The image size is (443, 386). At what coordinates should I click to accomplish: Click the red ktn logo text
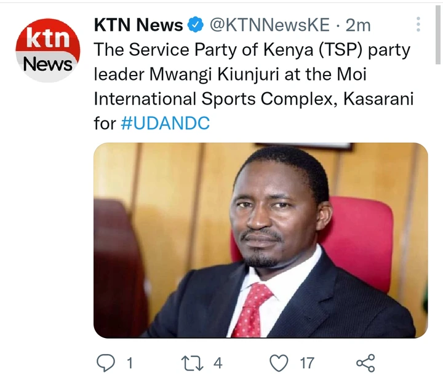[x=48, y=38]
